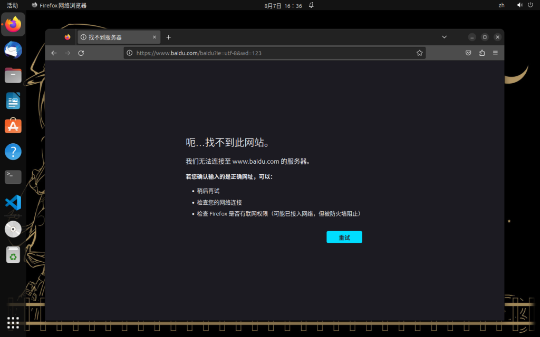Bookmark this page with the star icon

(x=419, y=53)
